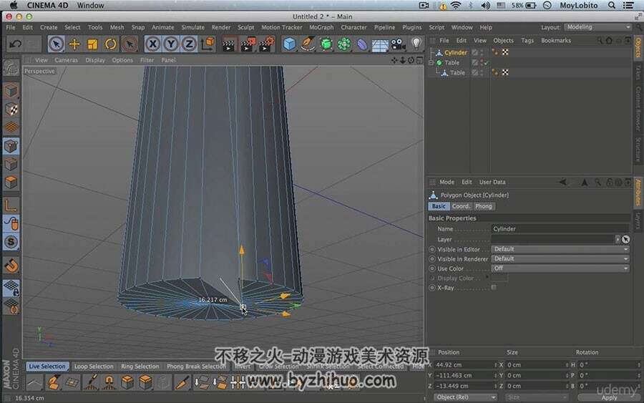644x403 pixels.
Task: Switch to Edges mode cube icon
Action: pos(11,165)
